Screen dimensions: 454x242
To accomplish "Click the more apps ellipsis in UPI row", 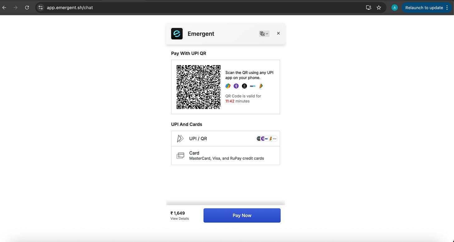I will pos(274,139).
